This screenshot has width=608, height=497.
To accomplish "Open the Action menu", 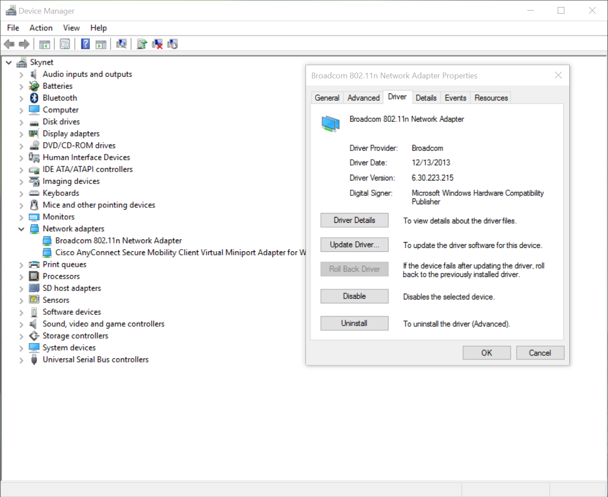I will [x=41, y=28].
